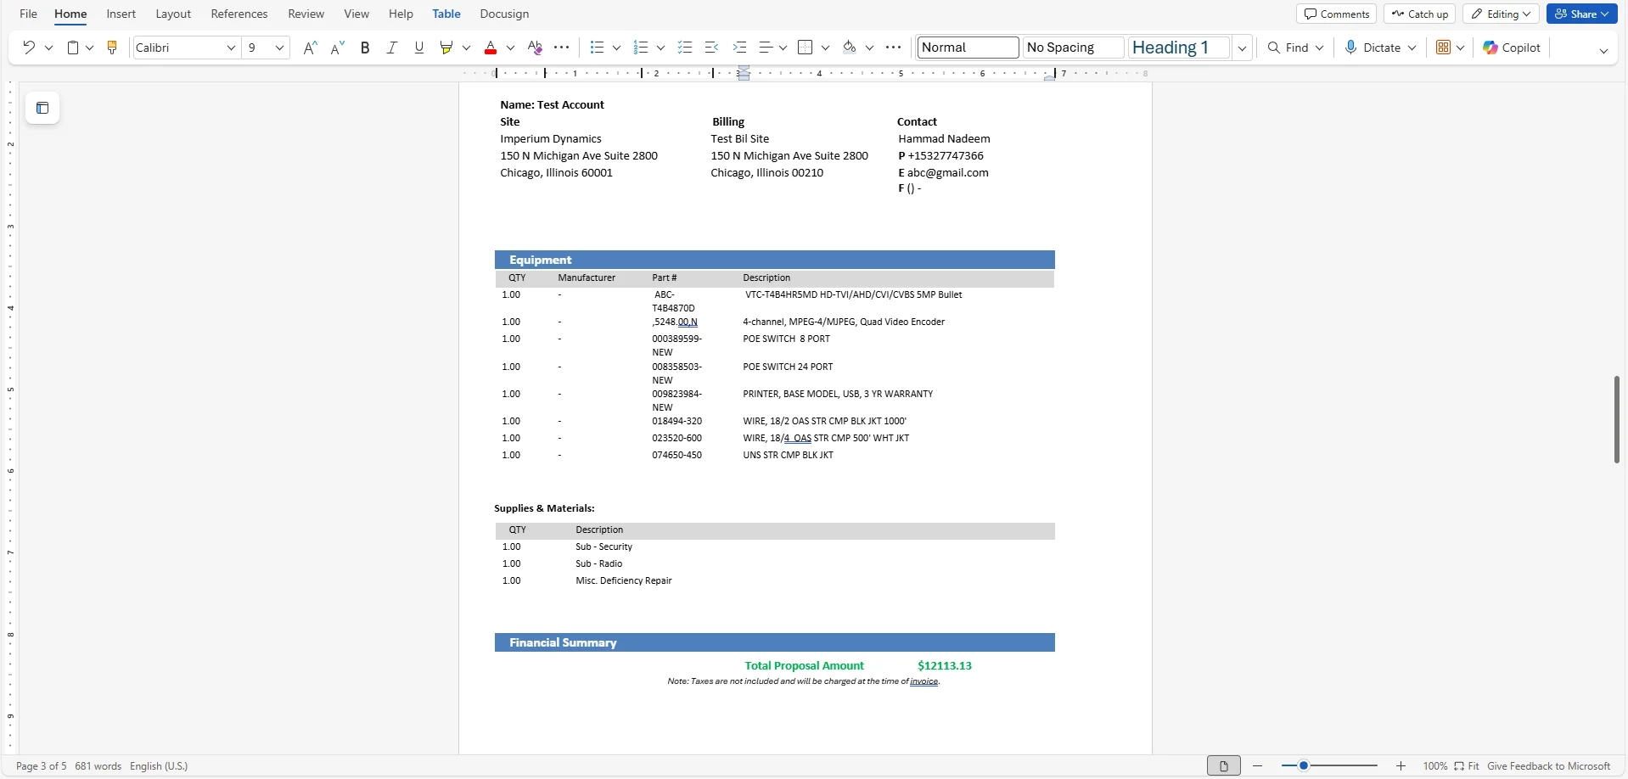Toggle Underline formatting
Viewport: 1628px width, 779px height.
pyautogui.click(x=418, y=48)
